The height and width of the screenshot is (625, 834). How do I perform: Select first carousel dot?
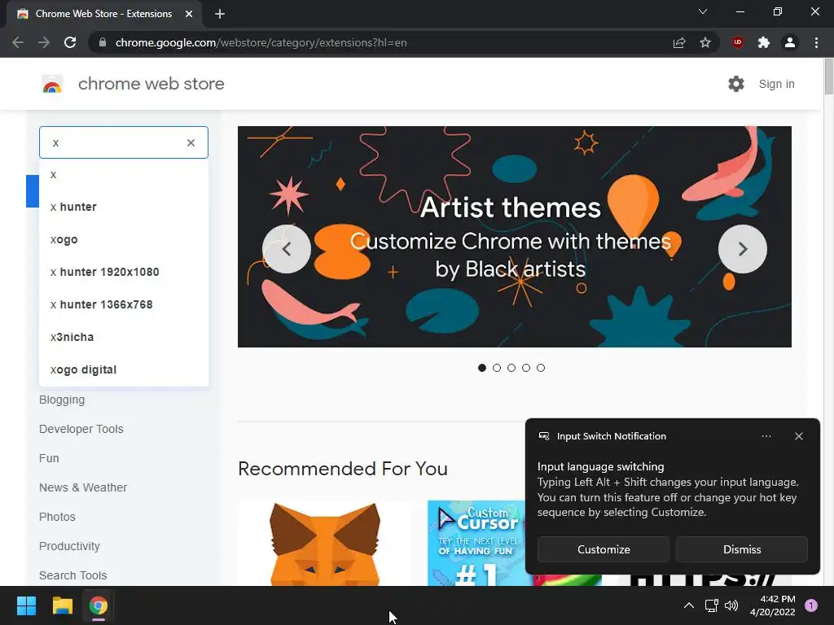(x=482, y=368)
